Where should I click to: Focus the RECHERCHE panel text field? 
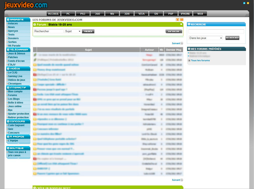click(x=216, y=31)
